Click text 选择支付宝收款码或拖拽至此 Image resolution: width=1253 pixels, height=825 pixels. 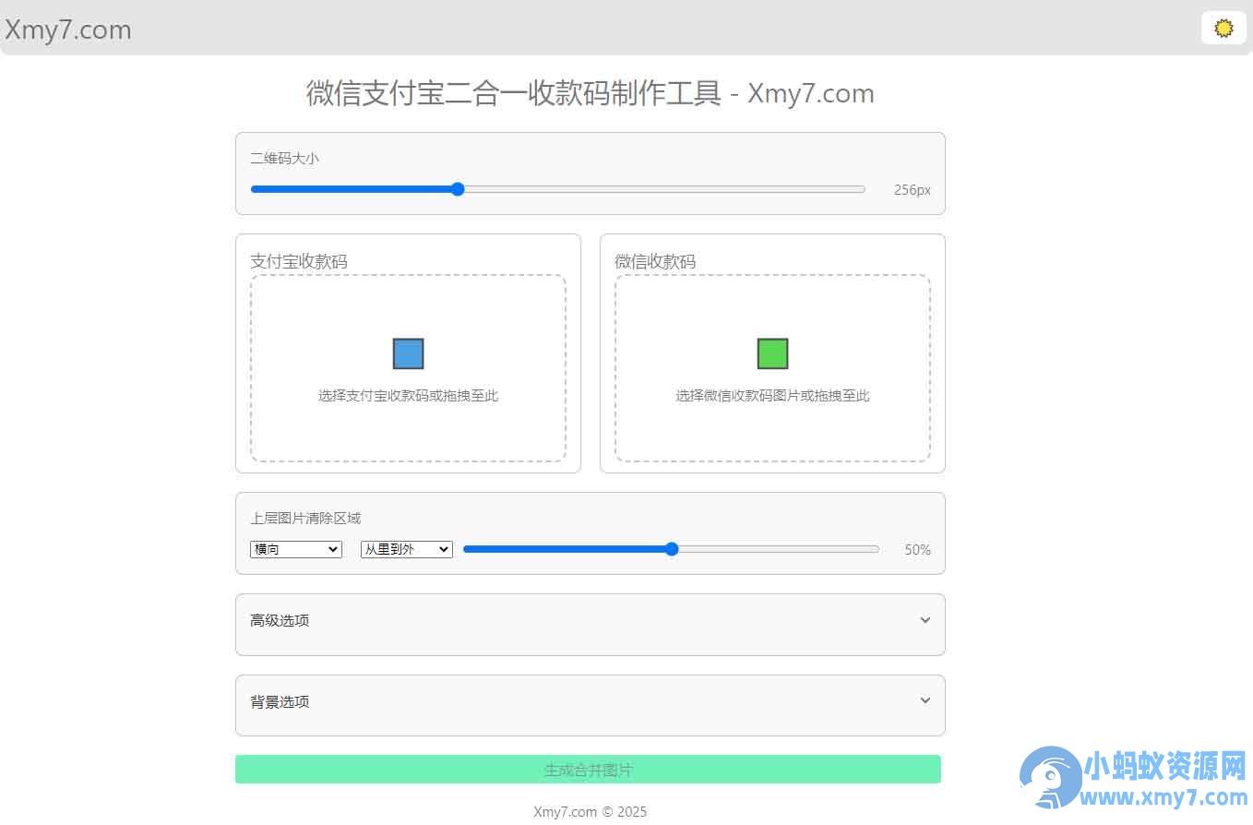click(x=408, y=396)
